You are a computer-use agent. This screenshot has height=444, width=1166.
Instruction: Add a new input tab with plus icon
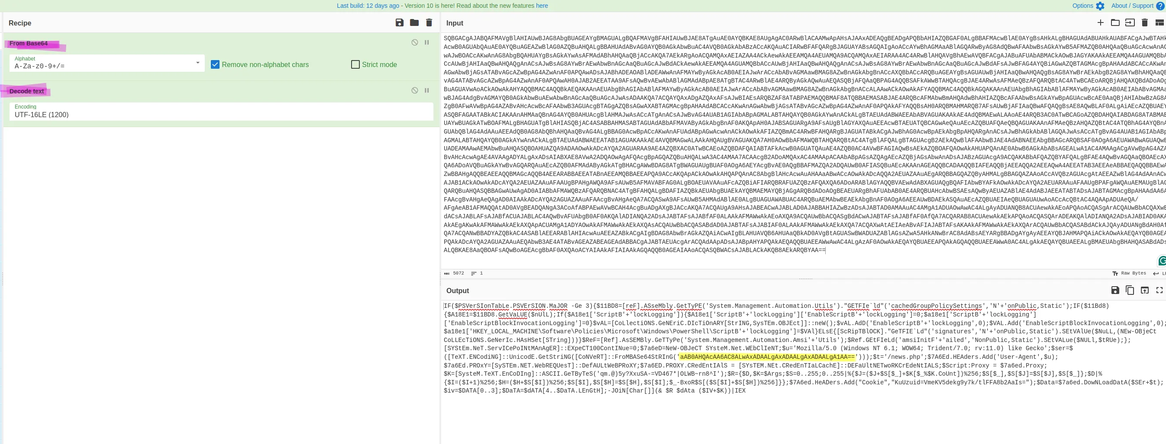tap(1101, 22)
